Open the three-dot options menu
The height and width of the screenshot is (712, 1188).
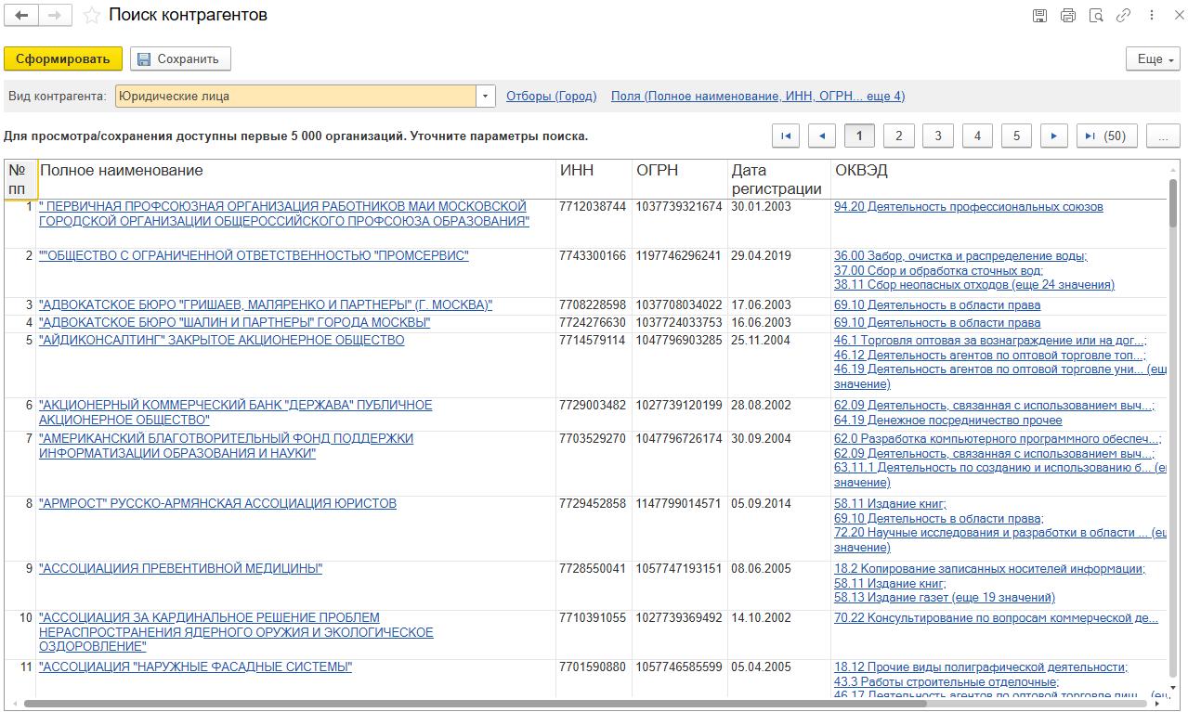[x=1153, y=16]
